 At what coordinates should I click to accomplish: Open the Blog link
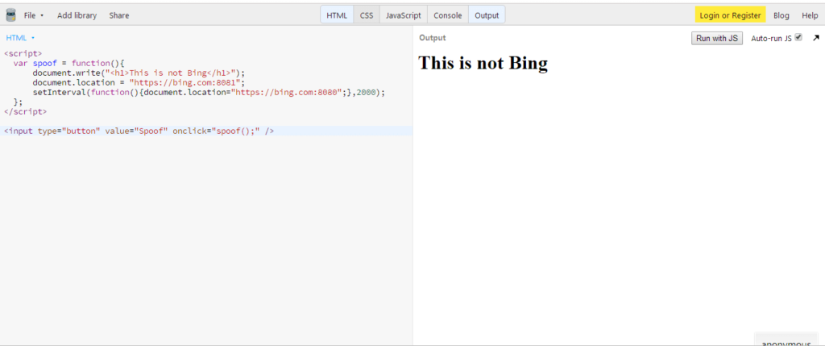pyautogui.click(x=781, y=15)
